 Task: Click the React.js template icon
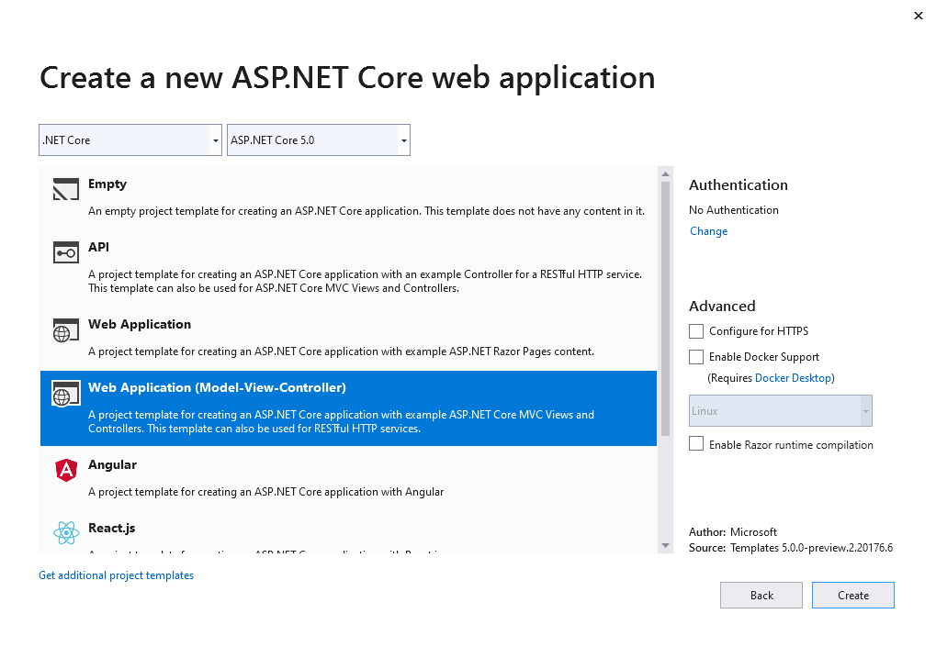click(x=65, y=533)
